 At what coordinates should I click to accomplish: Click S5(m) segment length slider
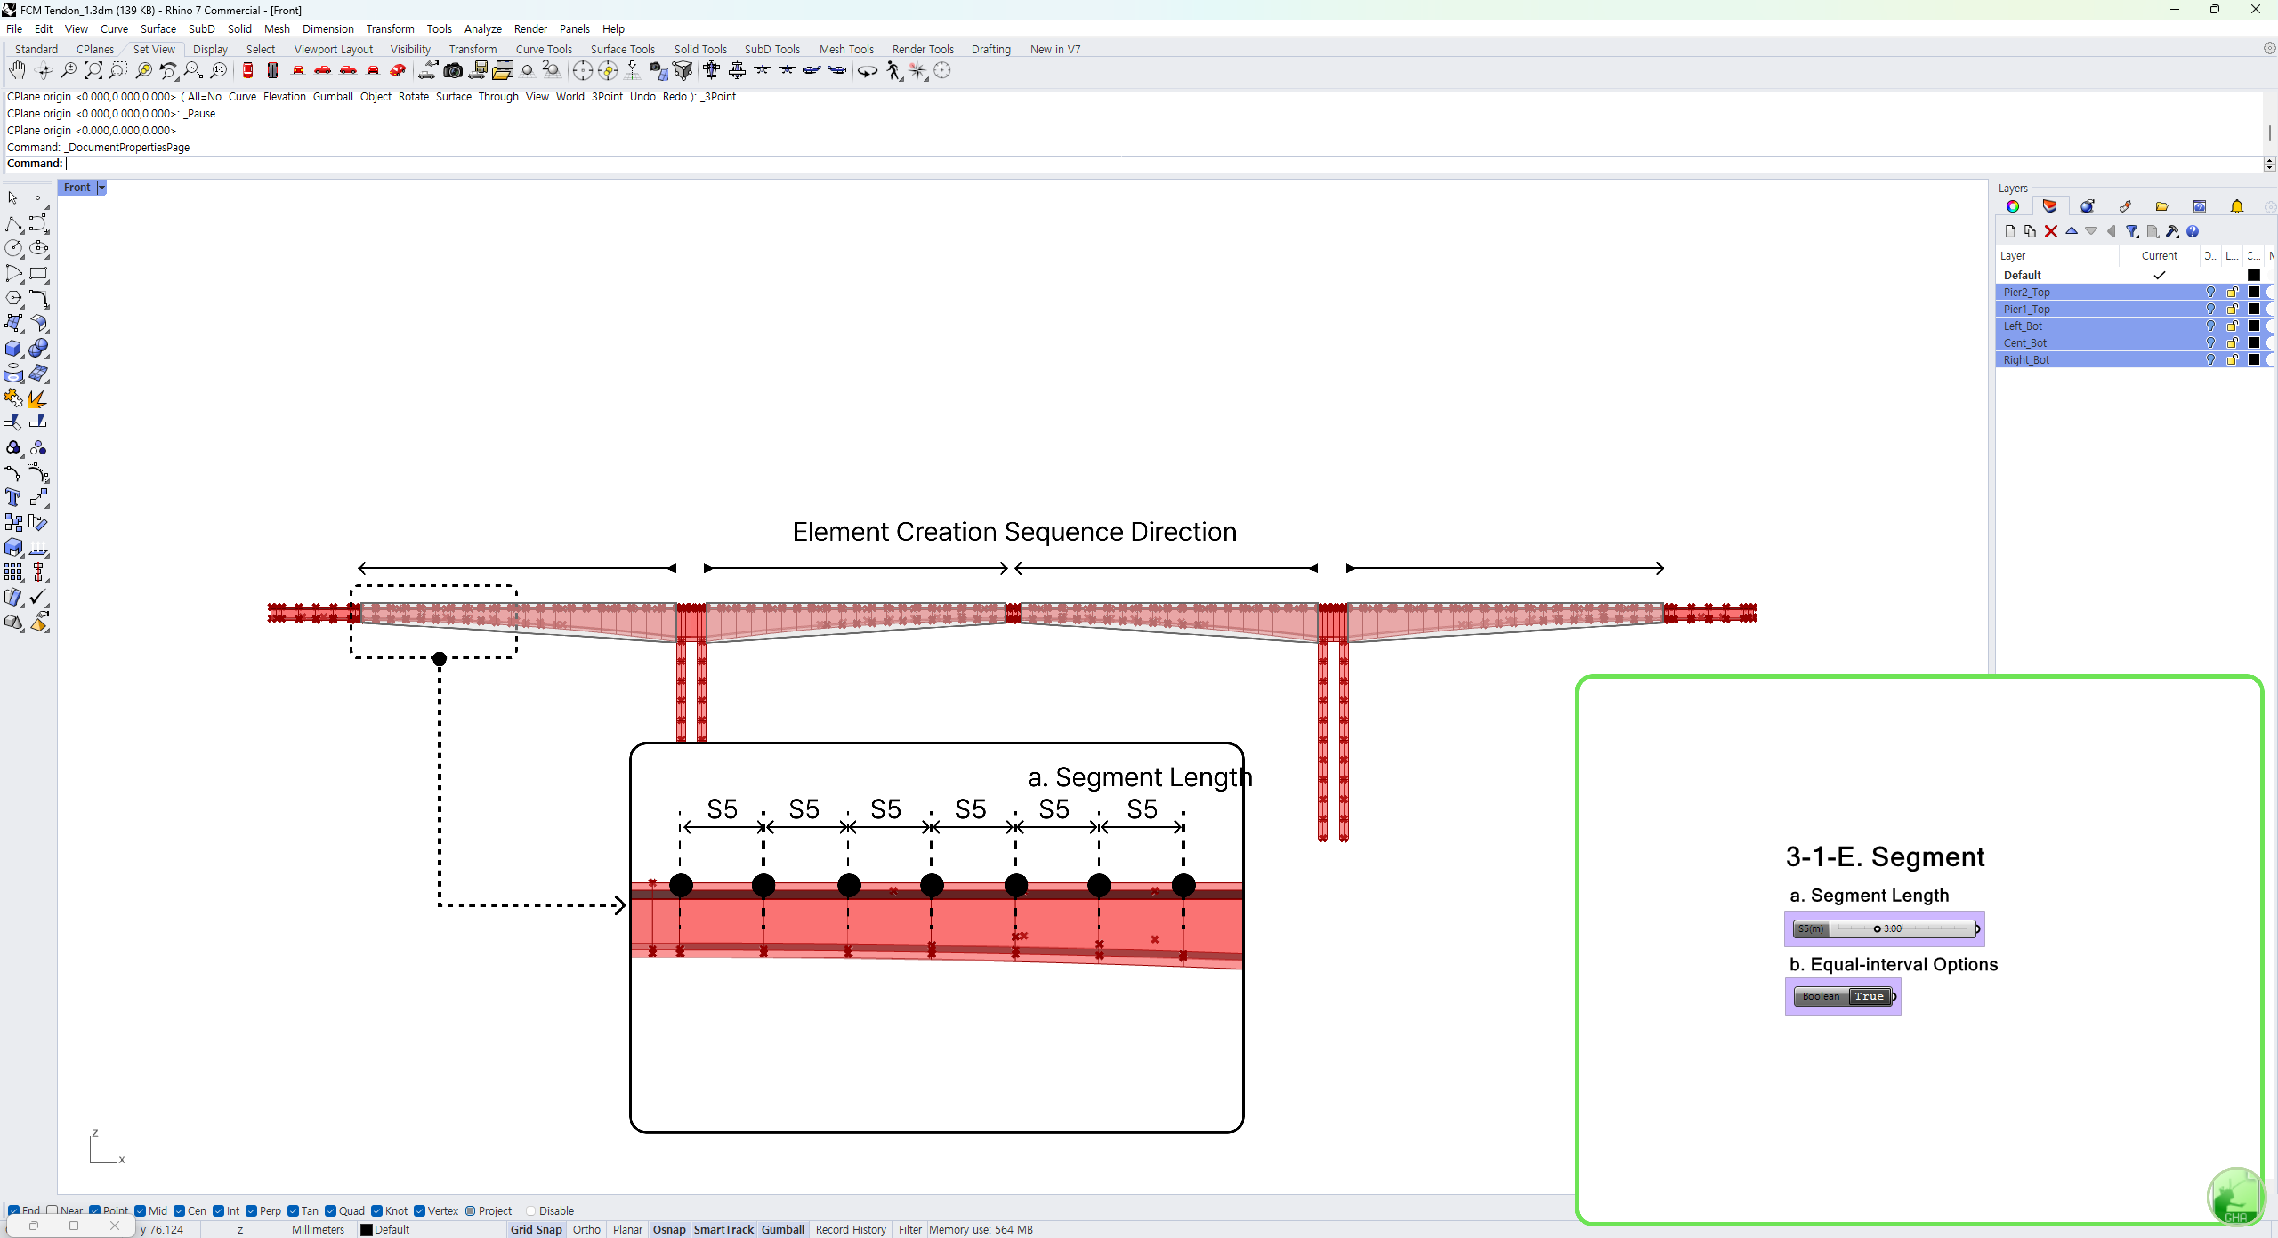1885,928
